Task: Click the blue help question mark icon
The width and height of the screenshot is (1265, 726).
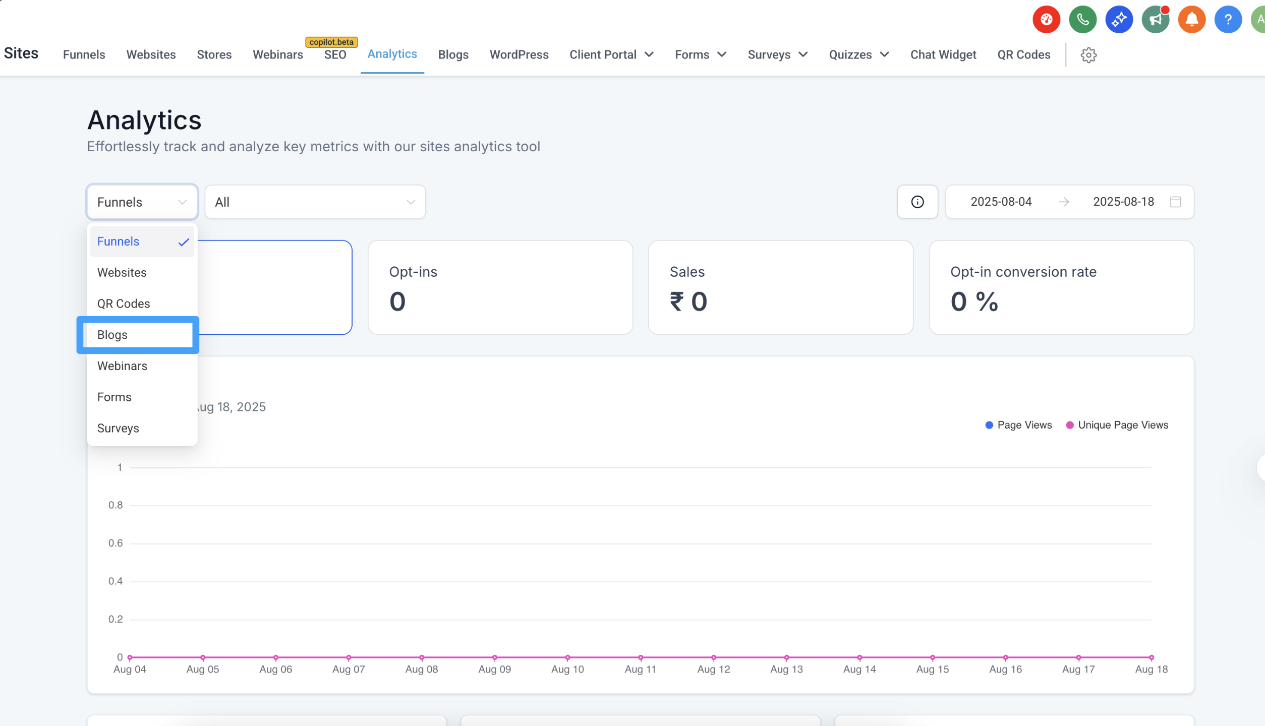Action: pyautogui.click(x=1228, y=20)
